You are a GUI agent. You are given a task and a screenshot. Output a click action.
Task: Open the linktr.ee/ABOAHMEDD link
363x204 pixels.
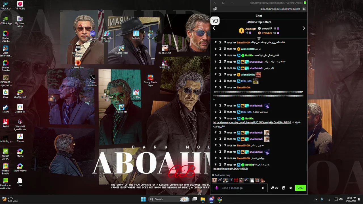tap(231, 169)
